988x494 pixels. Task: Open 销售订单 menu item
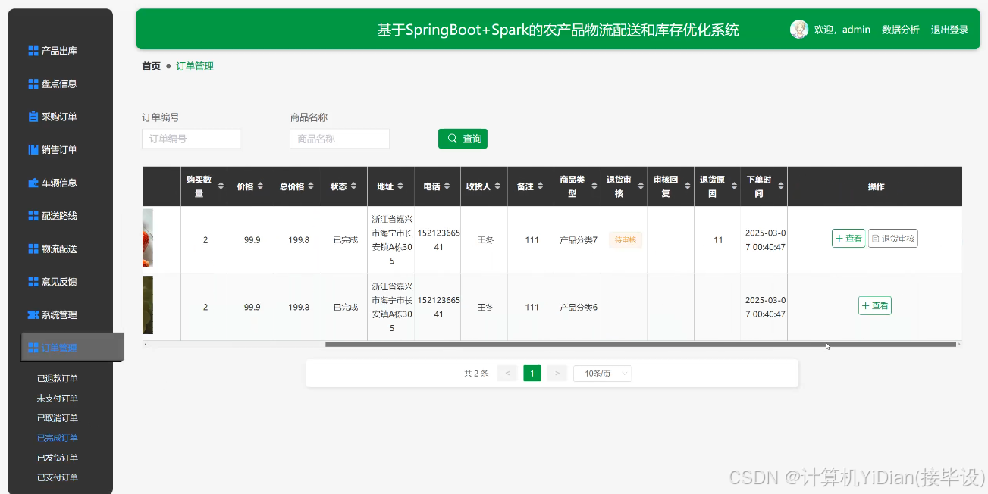click(x=59, y=150)
